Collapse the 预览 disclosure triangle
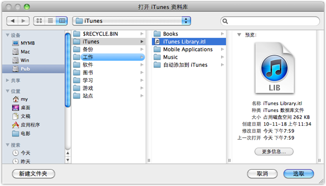The width and height of the screenshot is (326, 186). pyautogui.click(x=239, y=35)
